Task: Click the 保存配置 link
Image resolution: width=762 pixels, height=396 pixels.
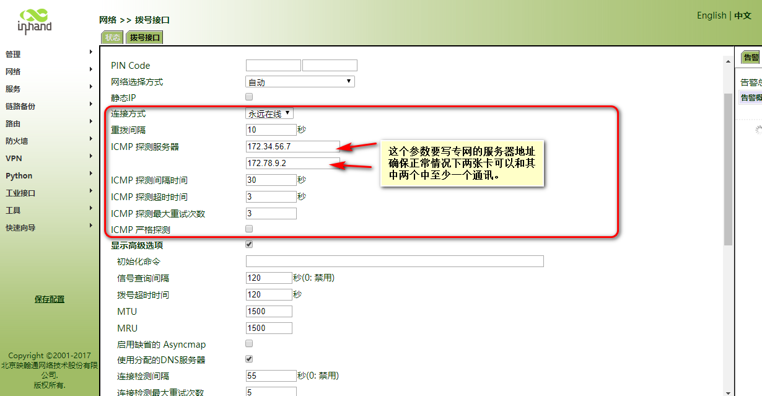Action: click(x=50, y=299)
